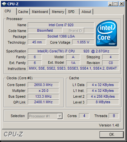Expand the Processor #1 selection dropdown

[60, 116]
